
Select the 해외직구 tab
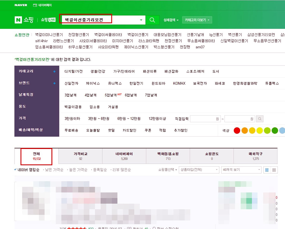255,156
